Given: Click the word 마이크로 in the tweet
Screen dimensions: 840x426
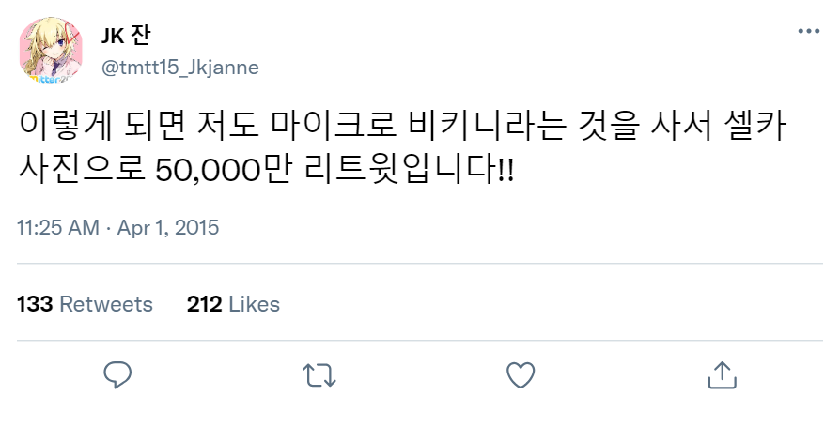Looking at the screenshot, I should pos(334,126).
